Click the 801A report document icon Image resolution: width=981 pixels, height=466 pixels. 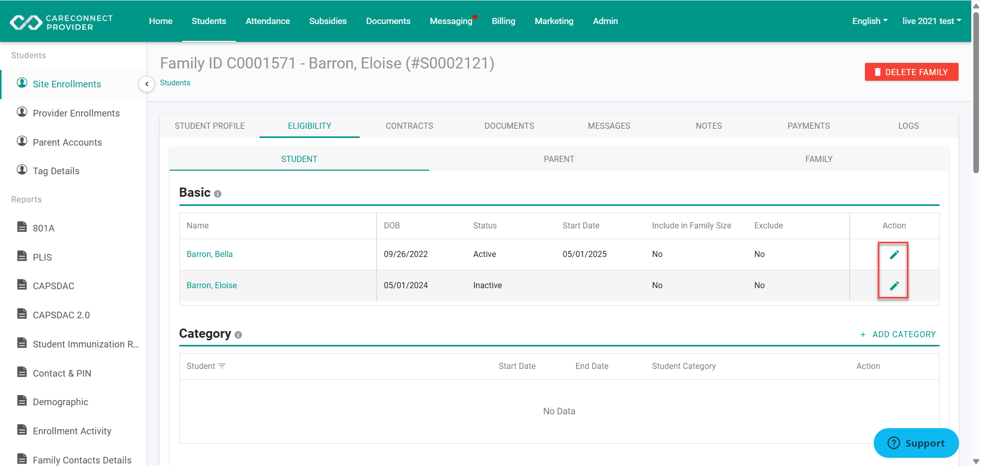(x=22, y=227)
